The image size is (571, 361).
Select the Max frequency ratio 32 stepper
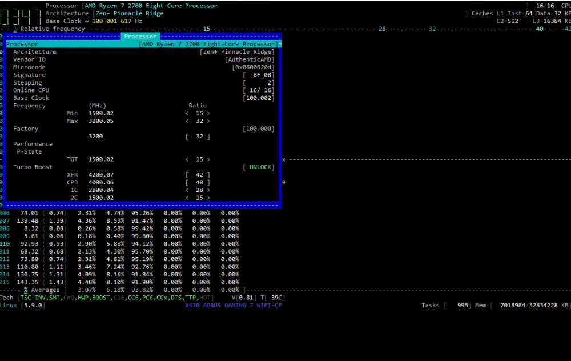(x=198, y=121)
